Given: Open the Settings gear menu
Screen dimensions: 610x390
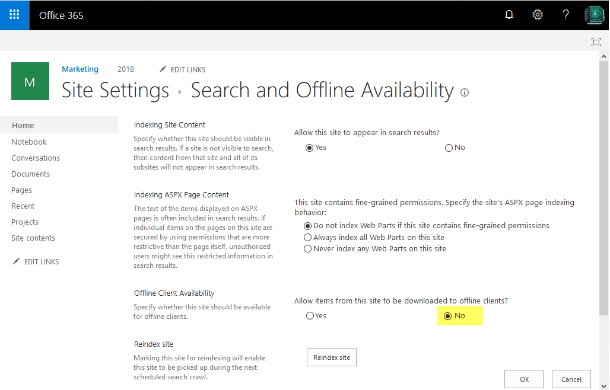Looking at the screenshot, I should click(538, 14).
